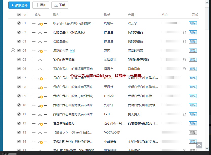Viewport: 211px width, 155px height.
Task: Uncheck the checkbox for song 12
Action: (x=19, y=123)
